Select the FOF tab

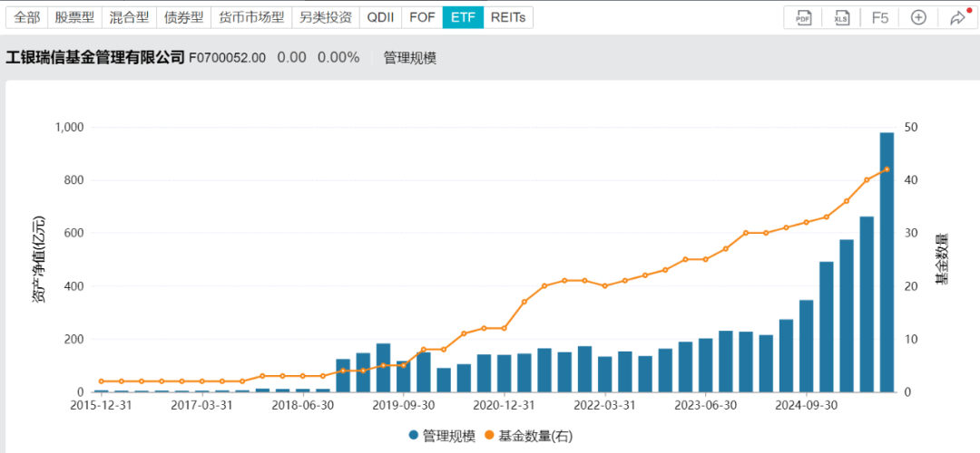422,17
